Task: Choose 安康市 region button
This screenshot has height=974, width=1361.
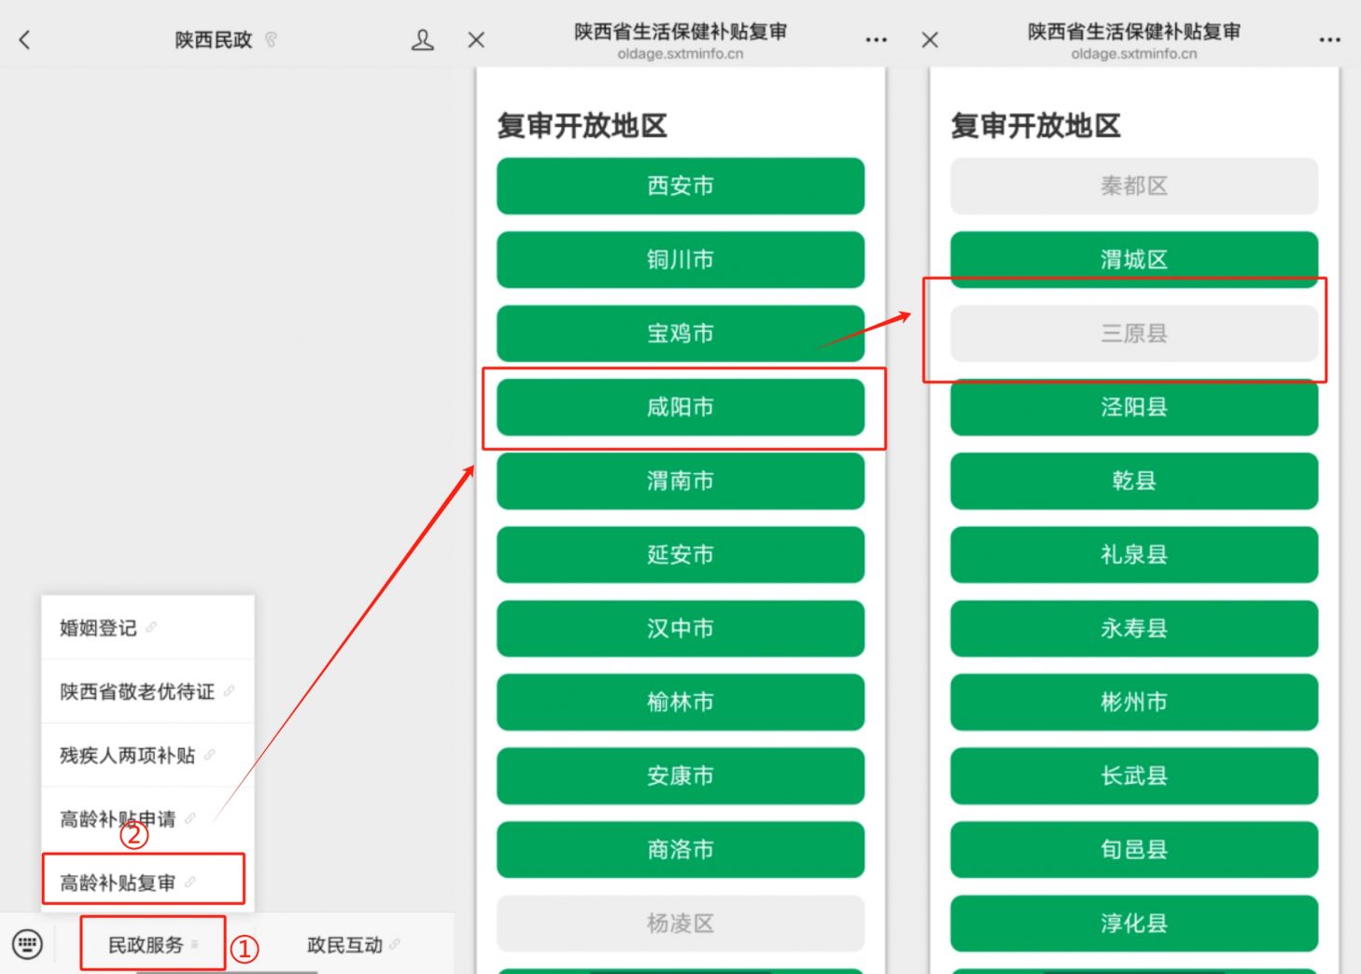Action: (680, 775)
